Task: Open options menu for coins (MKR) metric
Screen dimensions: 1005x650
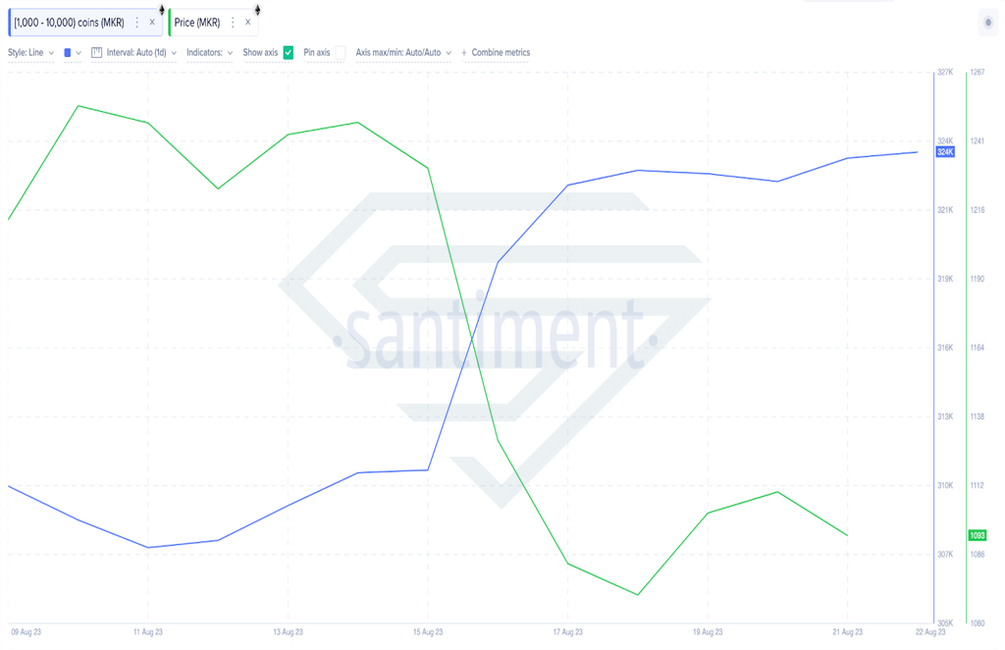Action: [x=136, y=23]
